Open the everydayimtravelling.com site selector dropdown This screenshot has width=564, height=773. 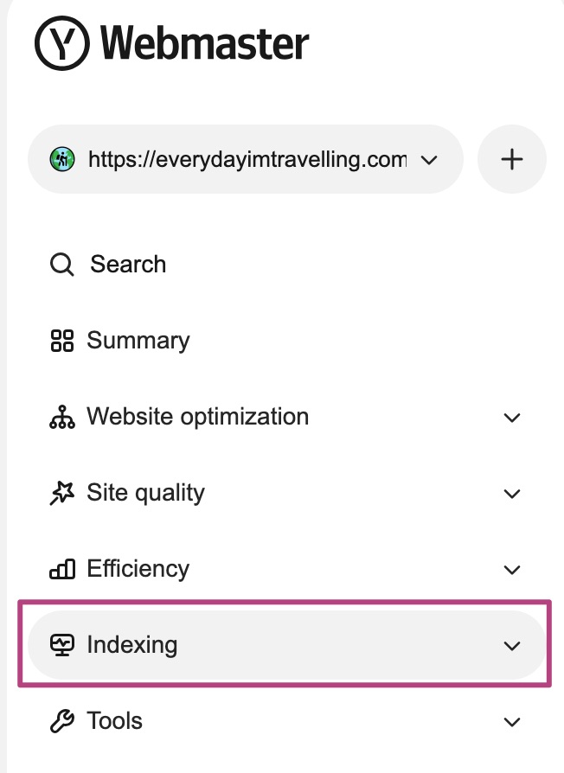[246, 159]
